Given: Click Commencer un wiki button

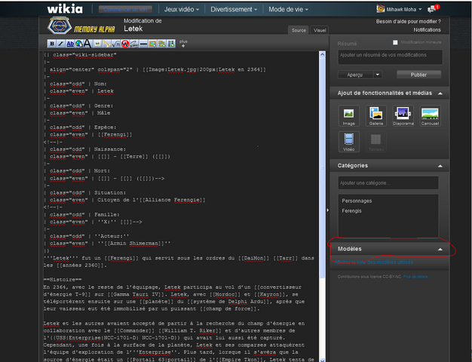Looking at the screenshot, I should (125, 9).
